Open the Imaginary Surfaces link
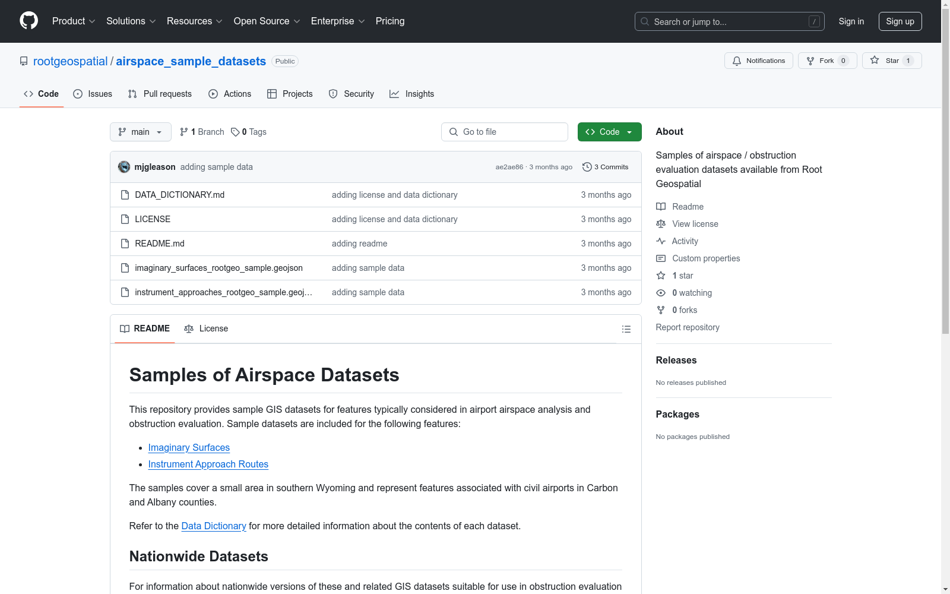The height and width of the screenshot is (594, 950). 189,448
